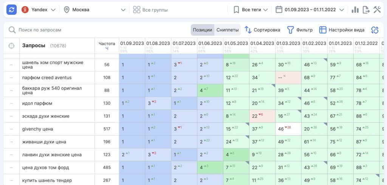Click the crosshair target icon in header
Image resolution: width=387 pixels, height=185 pixels.
[x=11, y=46]
